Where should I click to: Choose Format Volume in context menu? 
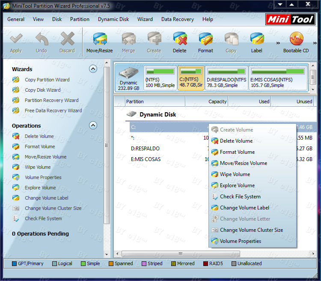coord(253,152)
